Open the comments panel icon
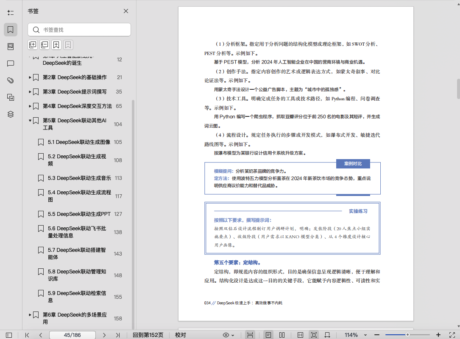The width and height of the screenshot is (460, 339). (x=11, y=63)
